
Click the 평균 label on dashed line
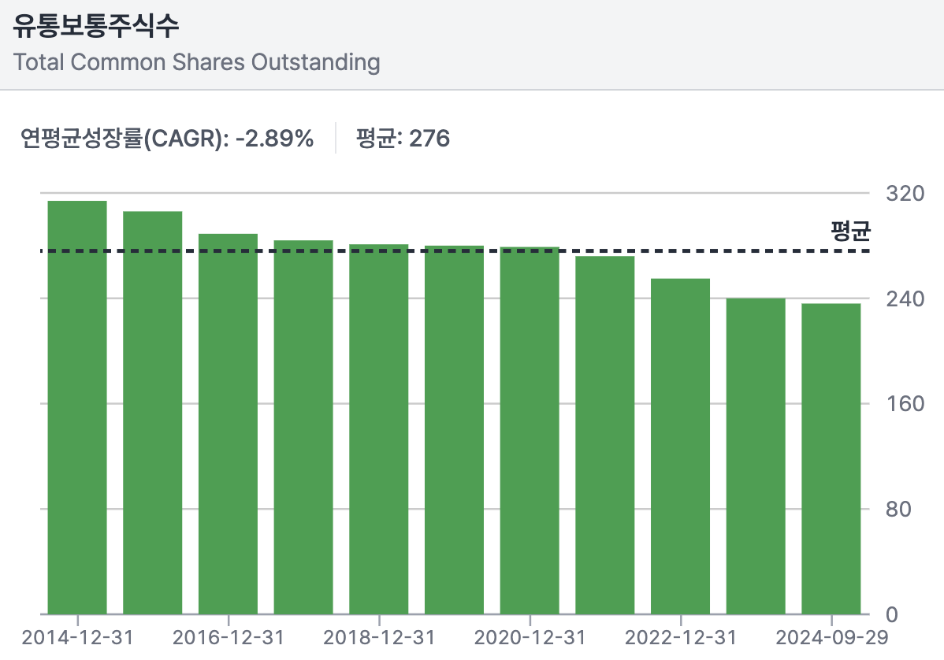850,232
